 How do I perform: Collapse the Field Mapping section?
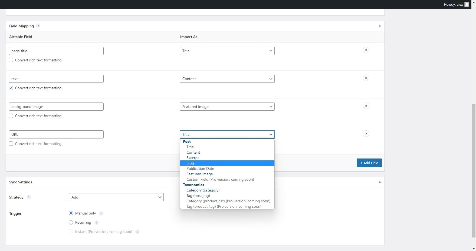[380, 26]
